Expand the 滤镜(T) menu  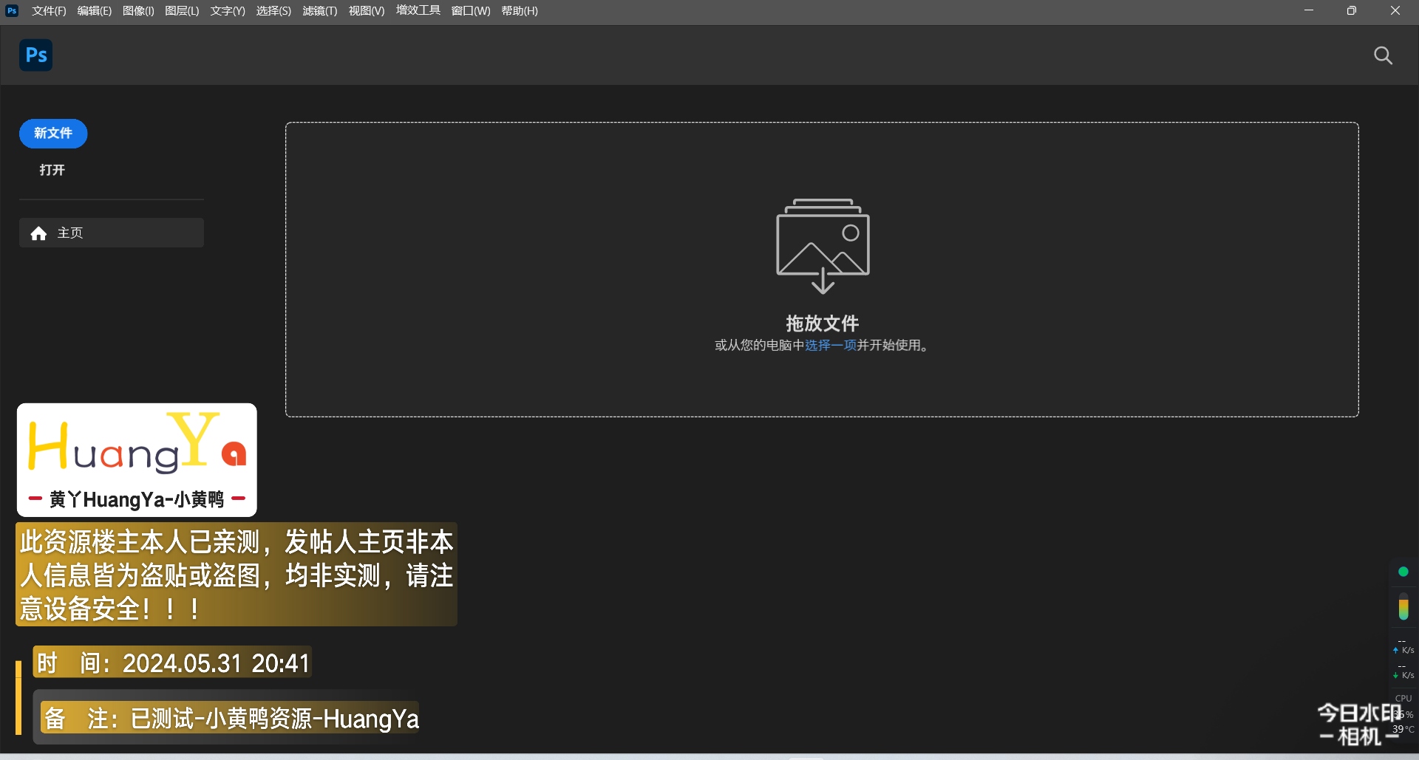[320, 11]
